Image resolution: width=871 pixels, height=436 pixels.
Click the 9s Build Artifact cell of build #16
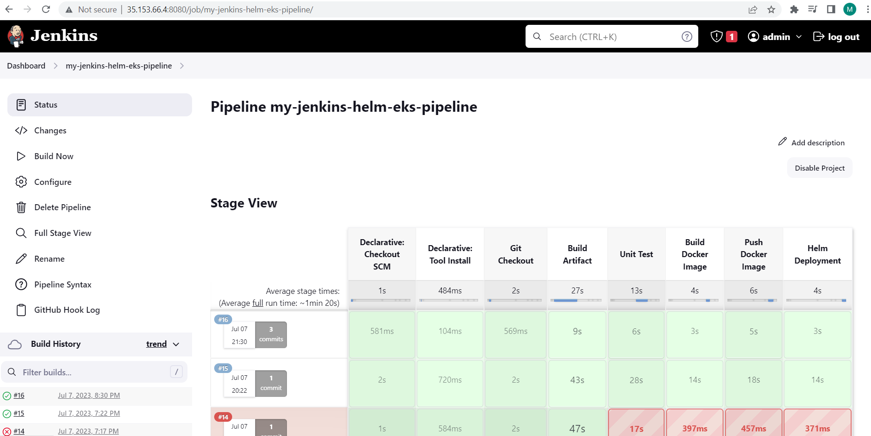pos(577,335)
